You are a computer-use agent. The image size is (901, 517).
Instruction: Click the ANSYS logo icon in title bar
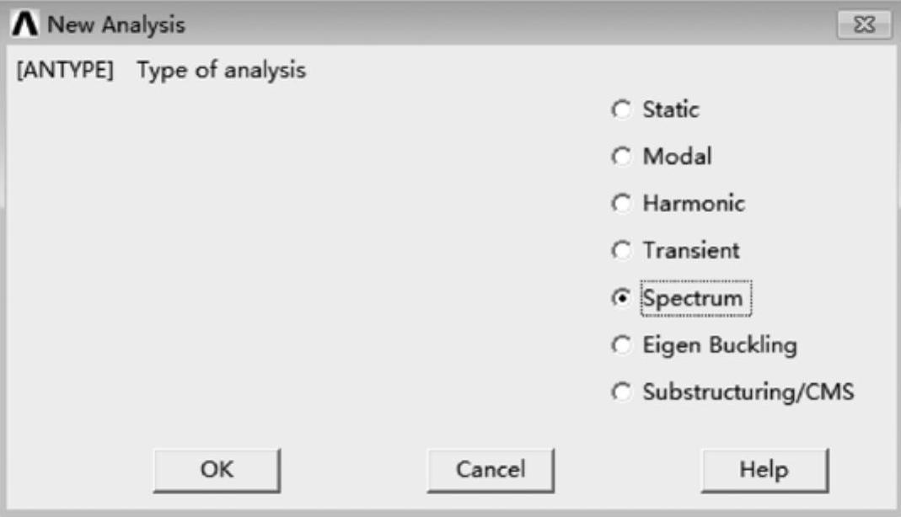coord(25,24)
